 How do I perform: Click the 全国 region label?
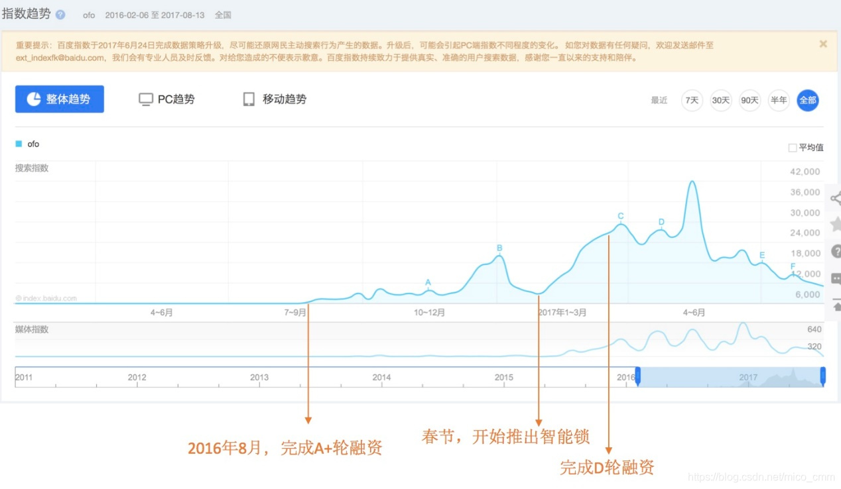(x=223, y=15)
